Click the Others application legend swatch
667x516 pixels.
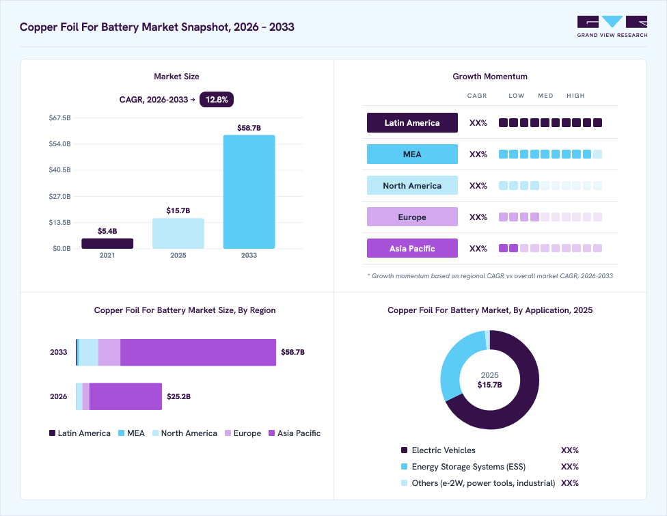[404, 483]
